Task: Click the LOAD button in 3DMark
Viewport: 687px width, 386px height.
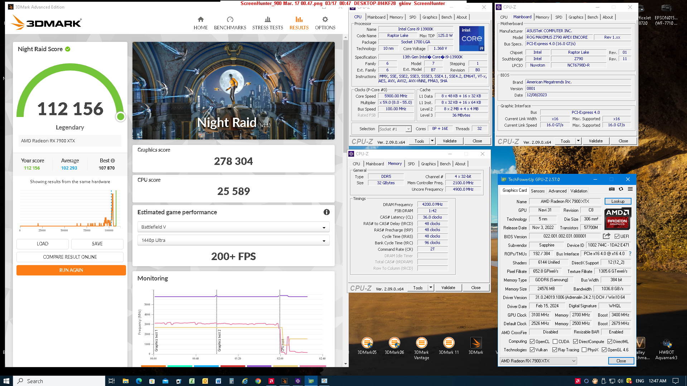Action: coord(42,244)
